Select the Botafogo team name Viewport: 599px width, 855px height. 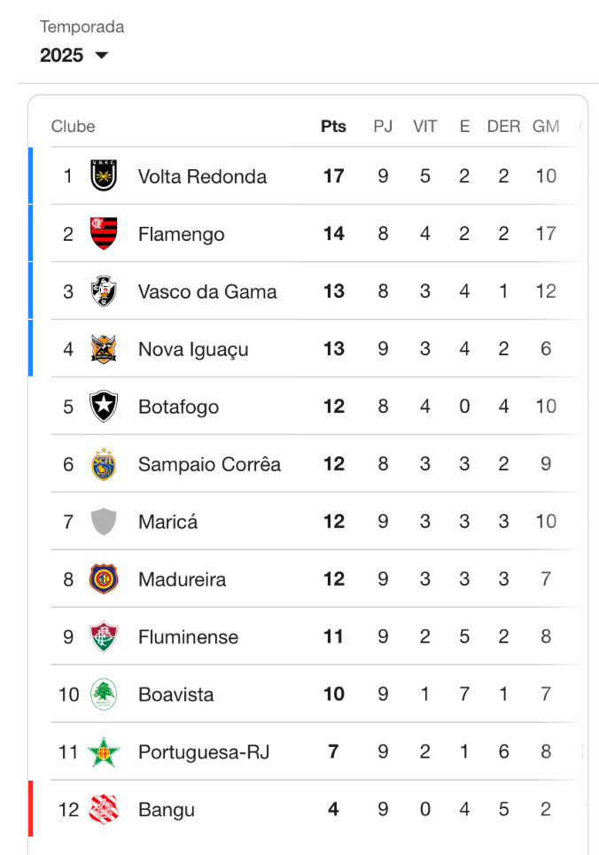[x=178, y=407]
